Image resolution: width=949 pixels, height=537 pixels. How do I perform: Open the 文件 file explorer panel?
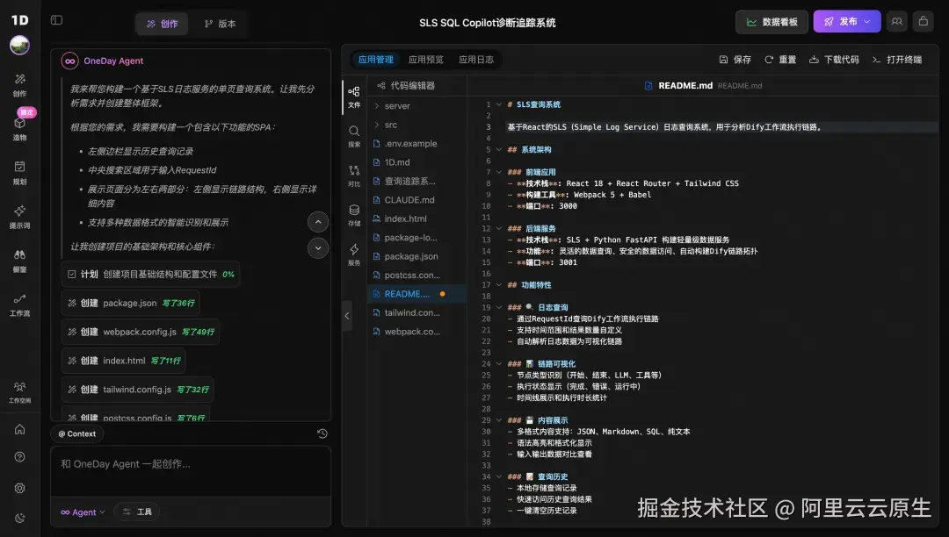(x=353, y=95)
